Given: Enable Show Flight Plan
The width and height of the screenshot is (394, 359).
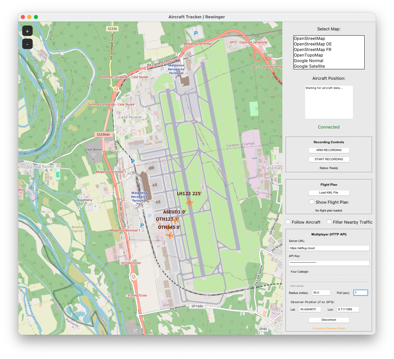Looking at the screenshot, I should tap(312, 202).
